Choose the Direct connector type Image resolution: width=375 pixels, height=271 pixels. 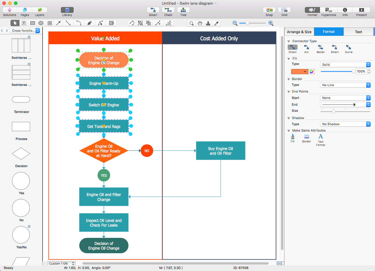click(293, 49)
